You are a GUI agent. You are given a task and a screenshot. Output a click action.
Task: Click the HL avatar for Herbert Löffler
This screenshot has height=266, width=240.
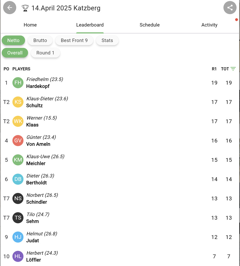click(18, 256)
